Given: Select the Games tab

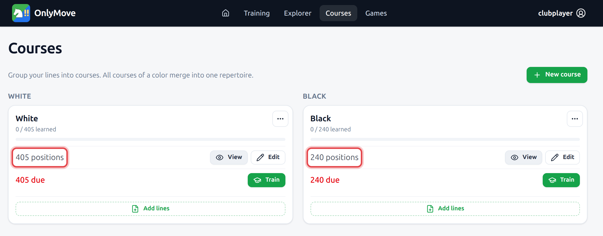Looking at the screenshot, I should [376, 13].
